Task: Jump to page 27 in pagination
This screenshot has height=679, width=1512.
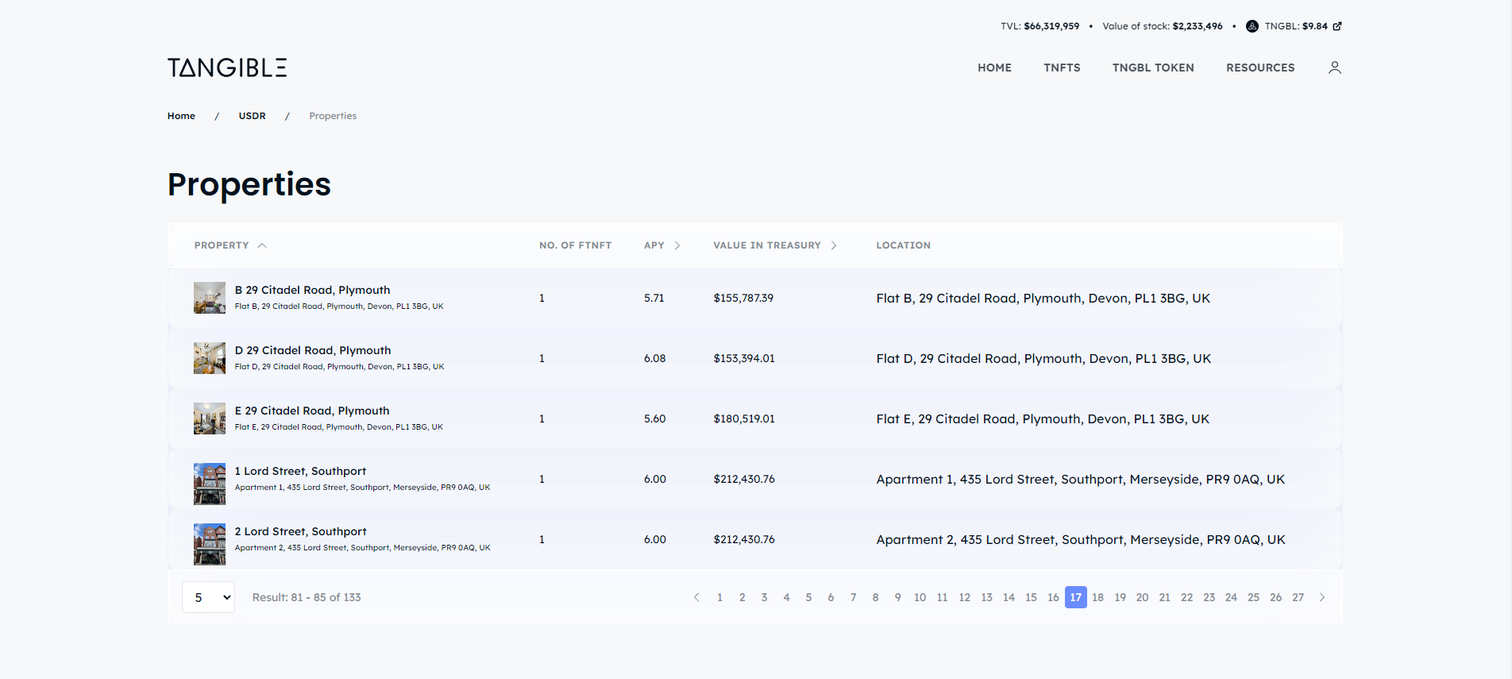Action: point(1298,597)
